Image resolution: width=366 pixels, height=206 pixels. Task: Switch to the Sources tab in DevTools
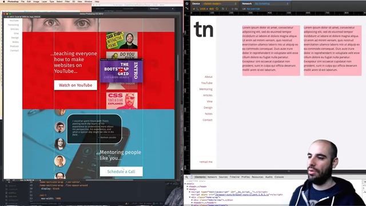click(x=223, y=177)
